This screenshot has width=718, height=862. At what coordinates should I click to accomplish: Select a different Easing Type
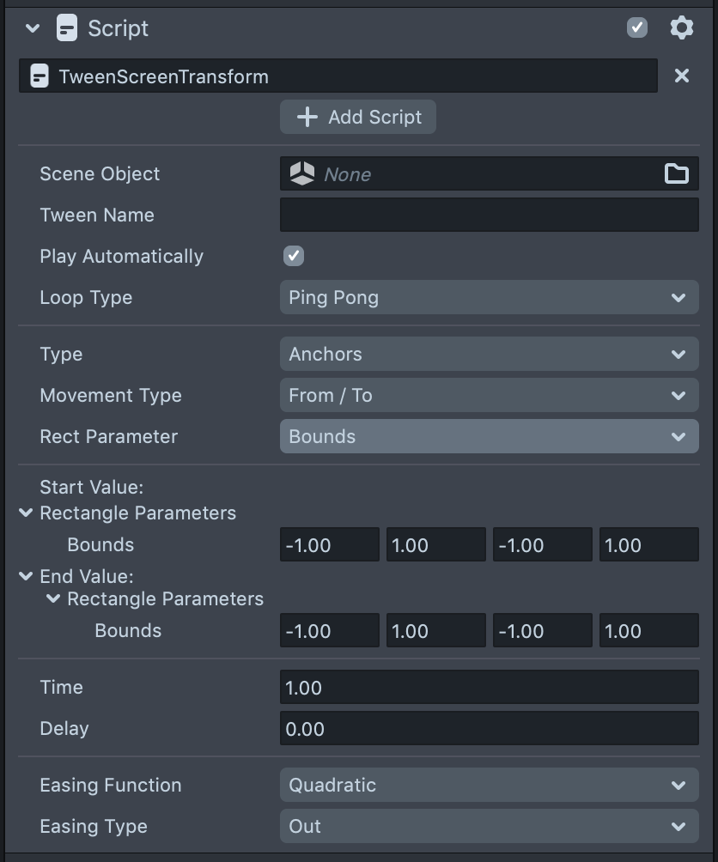click(489, 827)
